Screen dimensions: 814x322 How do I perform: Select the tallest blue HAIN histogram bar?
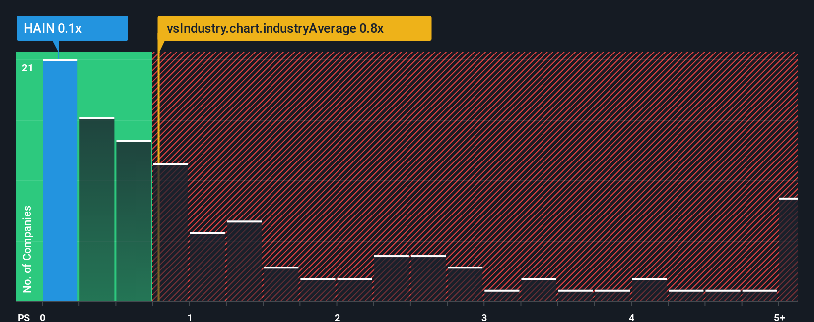point(60,180)
